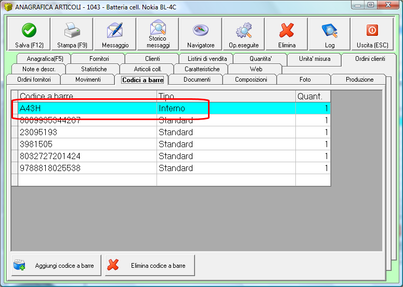Screen dimensions: 403x287
Task: Switch to Articoli coll. tab
Action: pos(148,69)
